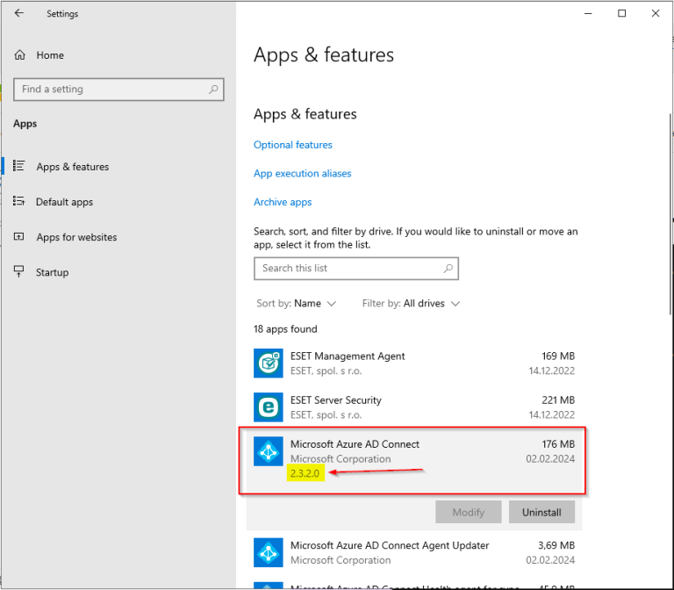Focus the Search this list field

pos(356,269)
